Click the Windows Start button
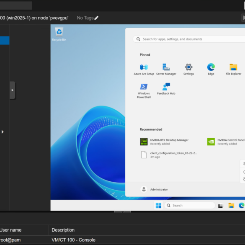Image resolution: width=245 pixels, height=245 pixels. click(158, 205)
